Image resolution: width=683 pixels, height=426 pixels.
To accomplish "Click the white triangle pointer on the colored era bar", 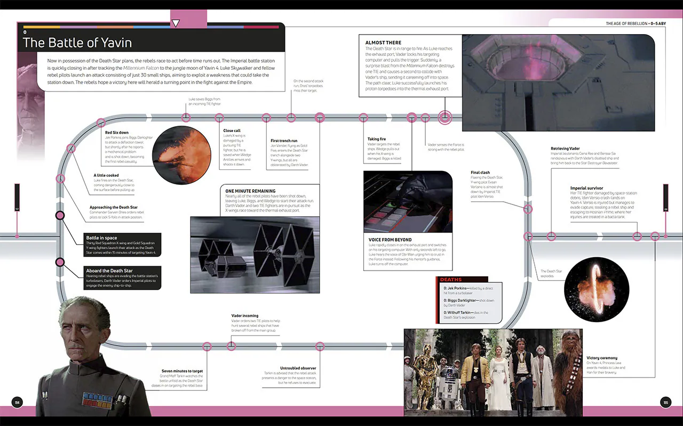I will tap(176, 23).
